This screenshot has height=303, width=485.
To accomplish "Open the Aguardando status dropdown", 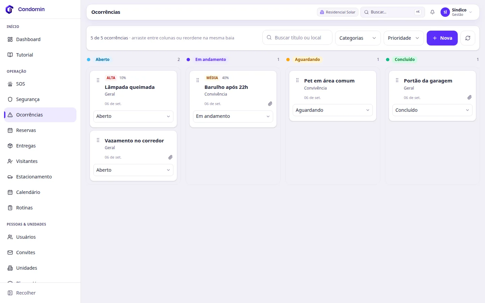I will 333,110.
